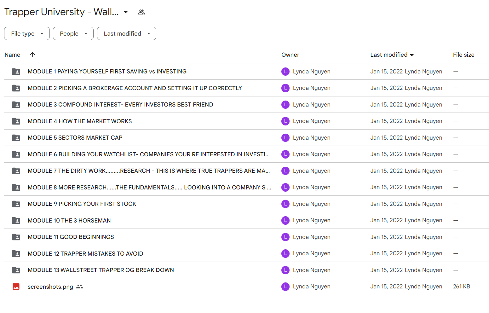Click the red image icon for screenshots.png
The image size is (489, 313).
pyautogui.click(x=16, y=287)
